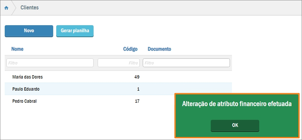This screenshot has height=140, width=302.
Task: Select the Maria das Dores client
Action: 27,77
